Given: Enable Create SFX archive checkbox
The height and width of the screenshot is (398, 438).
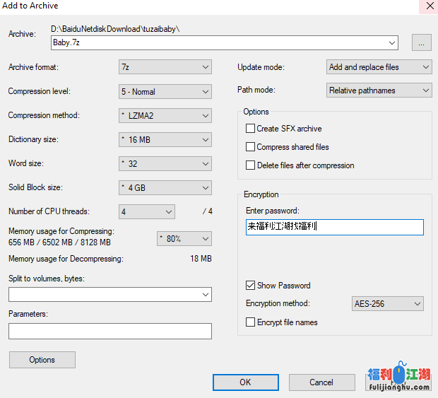Looking at the screenshot, I should click(250, 129).
